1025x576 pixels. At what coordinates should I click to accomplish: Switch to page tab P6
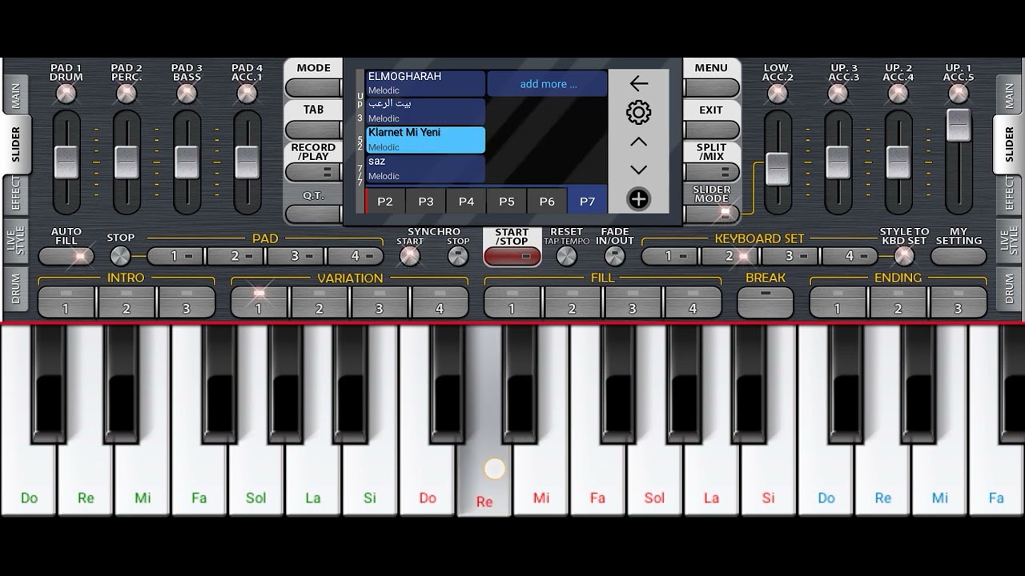pos(547,201)
